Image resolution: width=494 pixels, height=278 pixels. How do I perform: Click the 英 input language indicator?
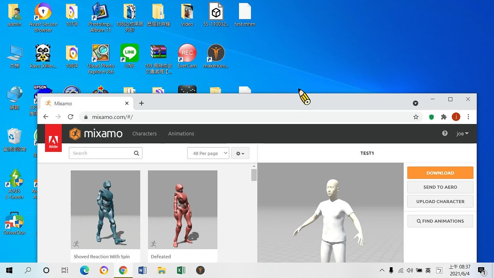[428, 270]
